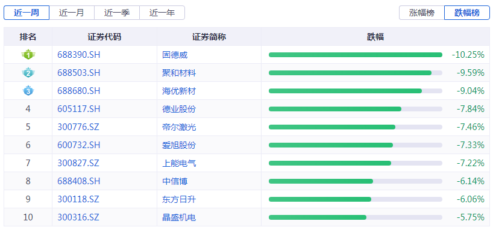
Task: Click the 上能电气 decline progress bar
Action: pyautogui.click(x=356, y=163)
